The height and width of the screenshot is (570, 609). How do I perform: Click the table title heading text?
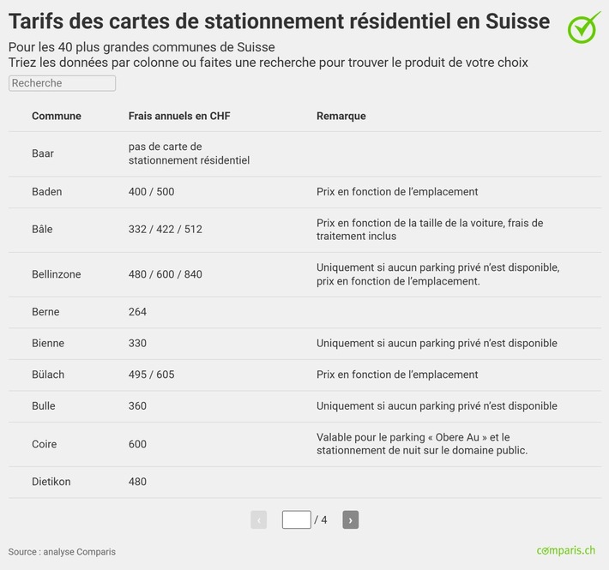point(279,21)
